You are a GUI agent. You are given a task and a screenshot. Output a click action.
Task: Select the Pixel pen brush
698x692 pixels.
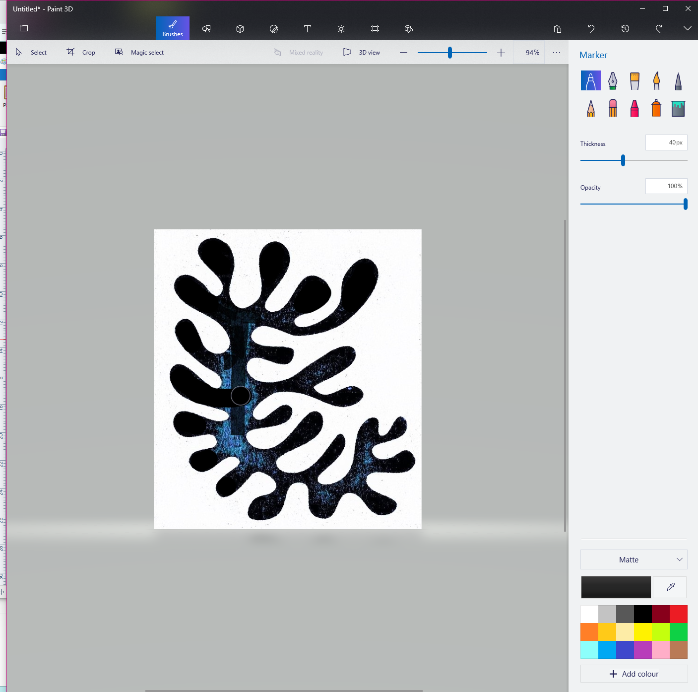(678, 80)
